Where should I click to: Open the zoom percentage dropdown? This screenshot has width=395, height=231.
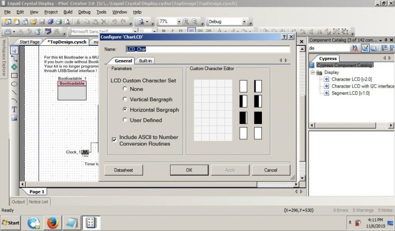178,22
